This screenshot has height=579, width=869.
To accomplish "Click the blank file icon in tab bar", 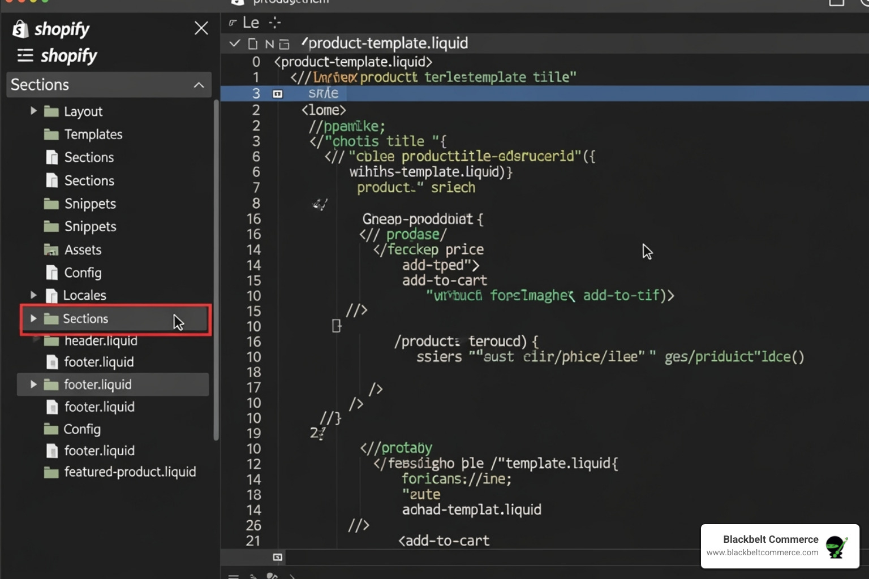I will tap(253, 44).
